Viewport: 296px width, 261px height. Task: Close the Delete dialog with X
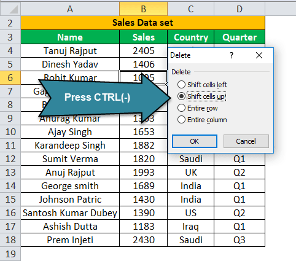(x=259, y=55)
